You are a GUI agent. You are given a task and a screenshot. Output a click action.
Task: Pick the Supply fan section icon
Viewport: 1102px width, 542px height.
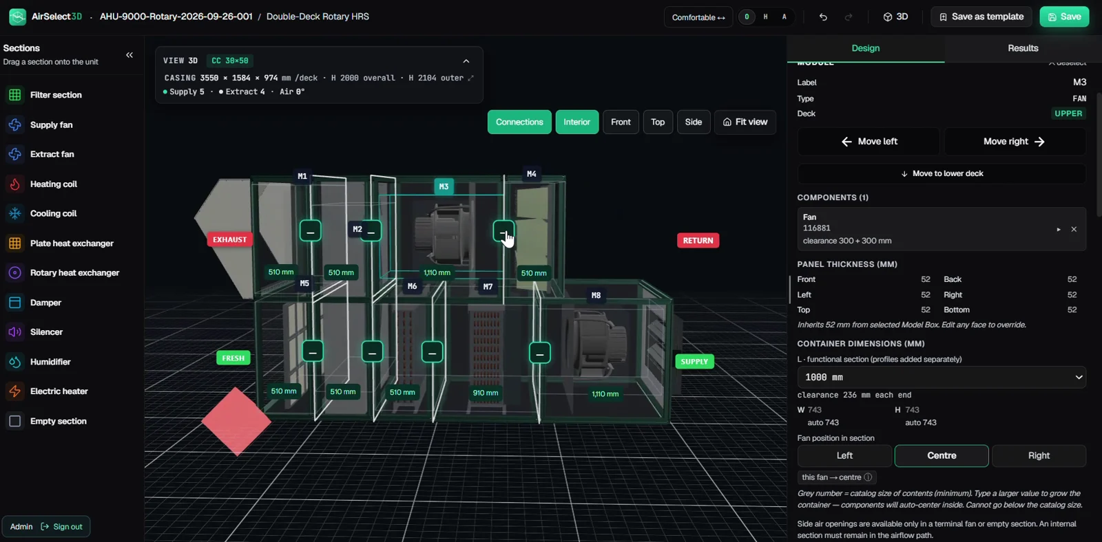click(15, 124)
